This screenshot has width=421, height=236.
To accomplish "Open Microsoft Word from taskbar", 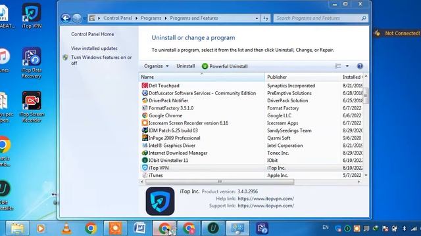I will tap(139, 228).
